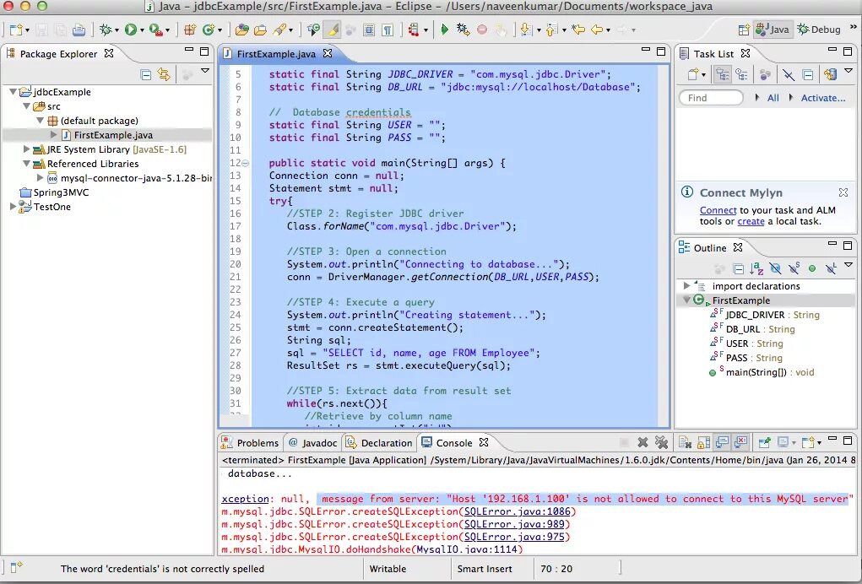The width and height of the screenshot is (862, 584).
Task: Launch Debug with the bug icon
Action: (105, 30)
